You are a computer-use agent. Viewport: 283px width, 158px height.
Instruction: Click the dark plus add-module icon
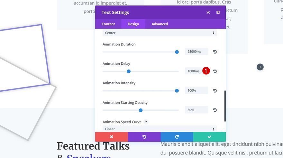260,67
